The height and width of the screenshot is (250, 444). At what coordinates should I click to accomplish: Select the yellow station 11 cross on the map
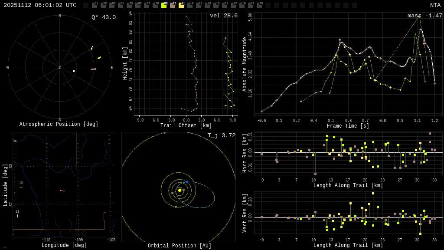click(17, 216)
